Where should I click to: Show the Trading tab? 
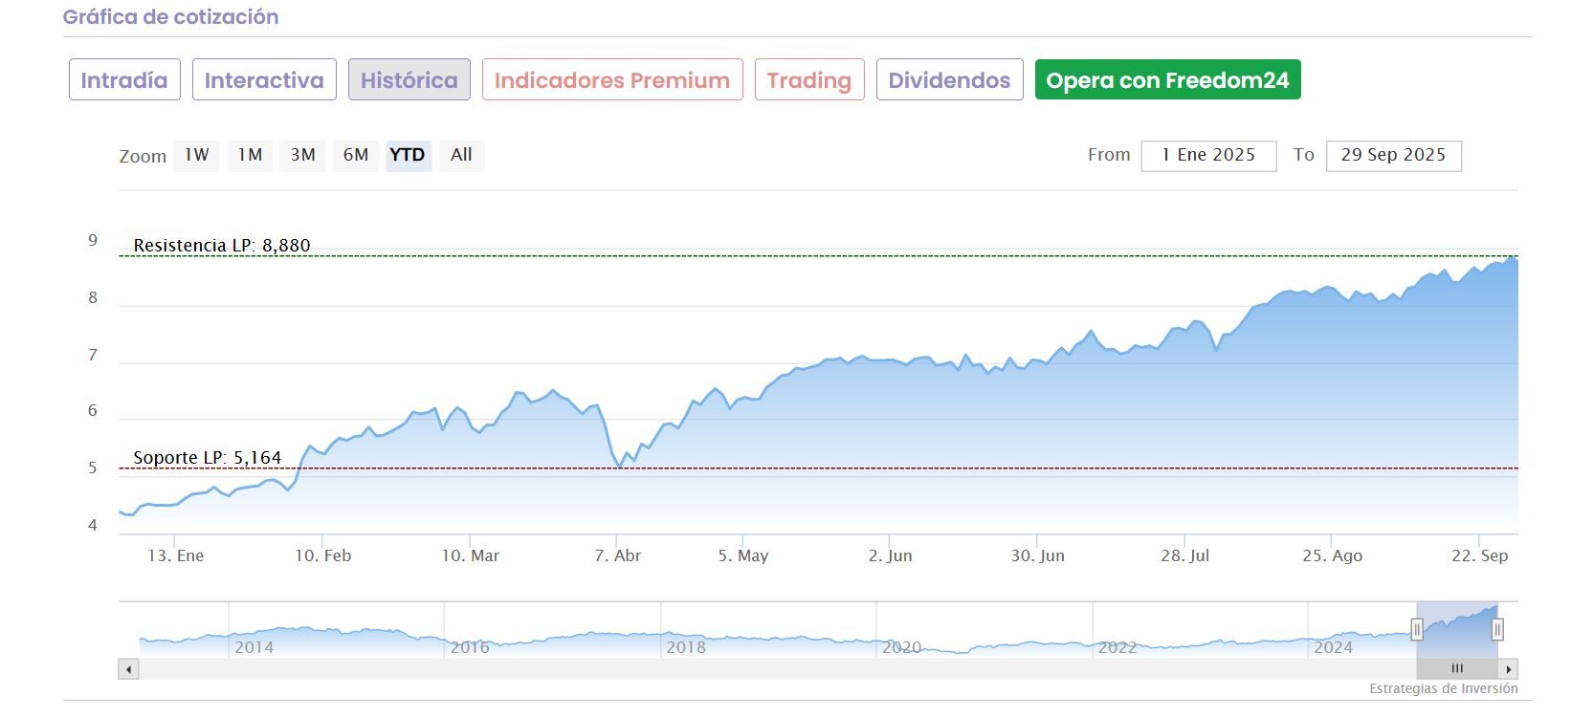point(809,80)
